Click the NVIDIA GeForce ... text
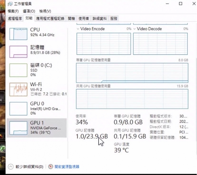The height and width of the screenshot is (175, 197). [x=46, y=128]
